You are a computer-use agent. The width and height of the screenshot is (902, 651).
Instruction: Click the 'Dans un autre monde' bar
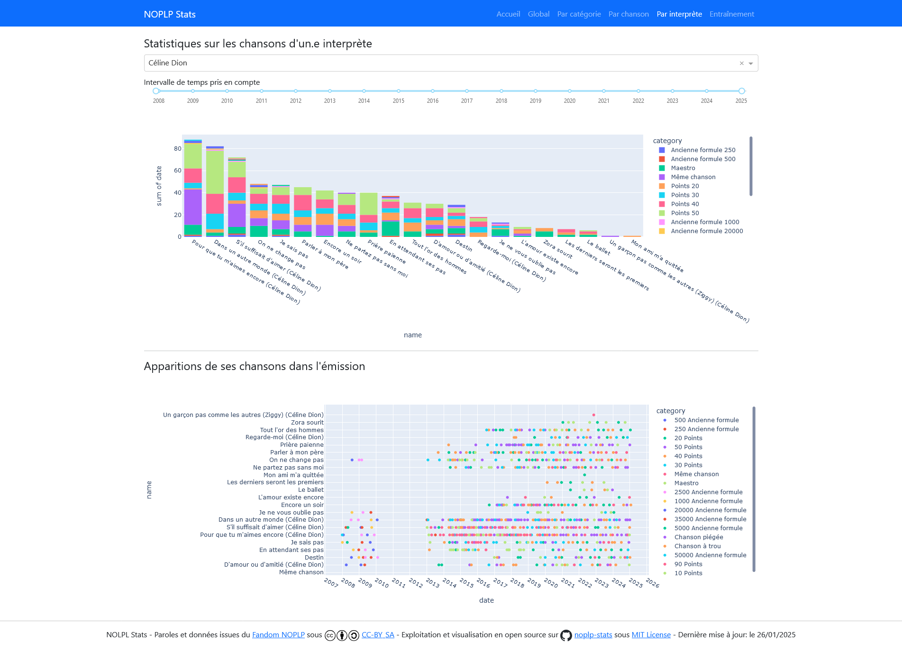[215, 191]
